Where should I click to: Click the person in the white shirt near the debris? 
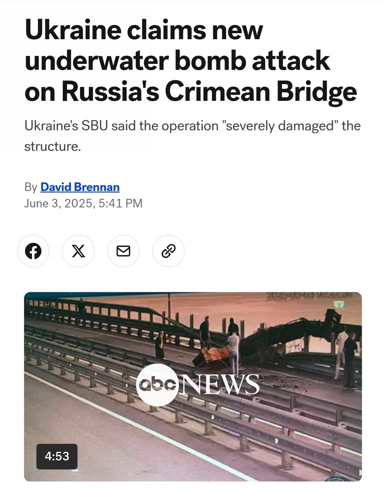(233, 354)
